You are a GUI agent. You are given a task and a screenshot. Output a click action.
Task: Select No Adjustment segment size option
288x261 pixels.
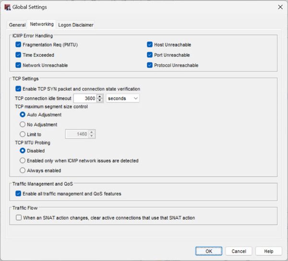[x=23, y=124]
